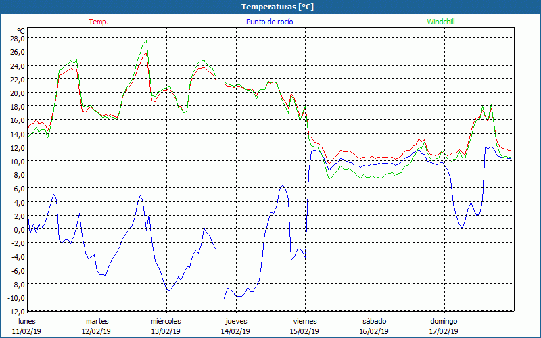Click the 12,0 y-axis value
Screen dimensions: 541x338
pos(18,147)
